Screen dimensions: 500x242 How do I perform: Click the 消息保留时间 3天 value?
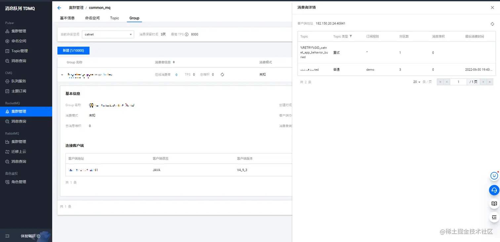(163, 34)
